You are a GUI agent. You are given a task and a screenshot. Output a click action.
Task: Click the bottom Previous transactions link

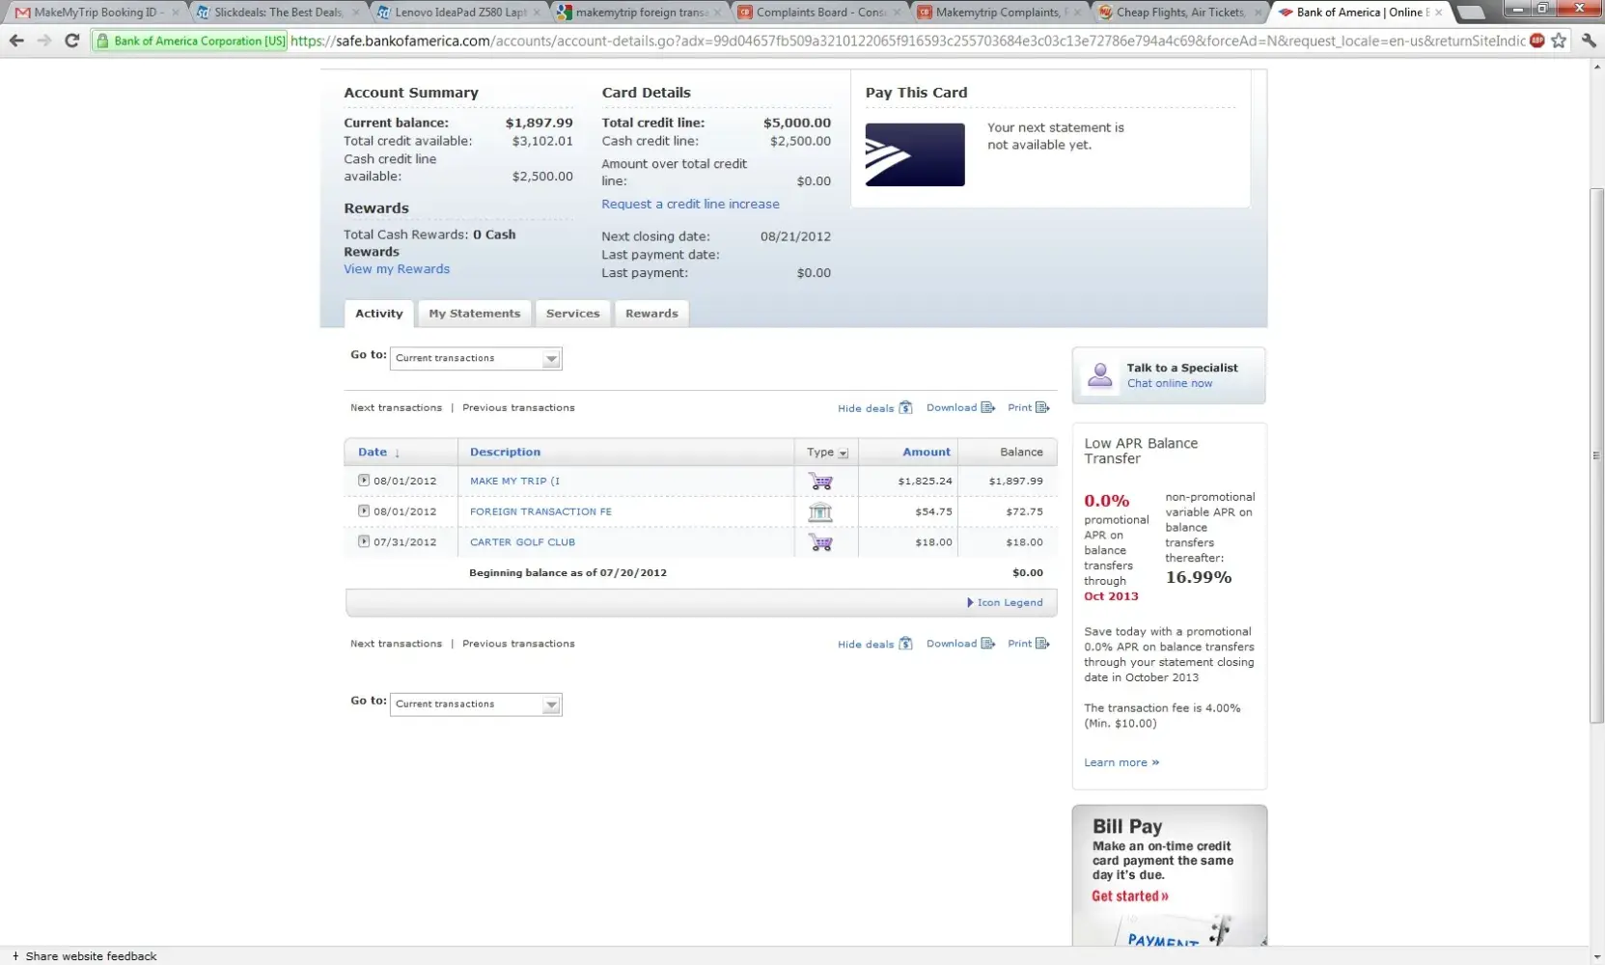pyautogui.click(x=518, y=644)
